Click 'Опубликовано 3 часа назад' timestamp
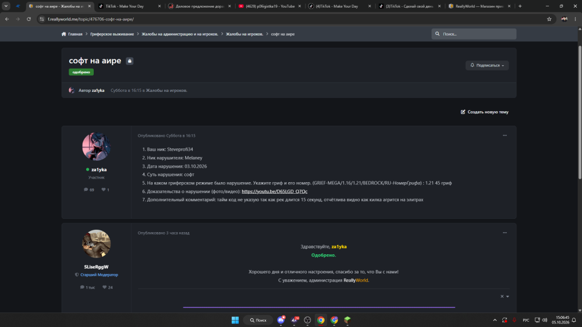The height and width of the screenshot is (327, 582). point(164,233)
